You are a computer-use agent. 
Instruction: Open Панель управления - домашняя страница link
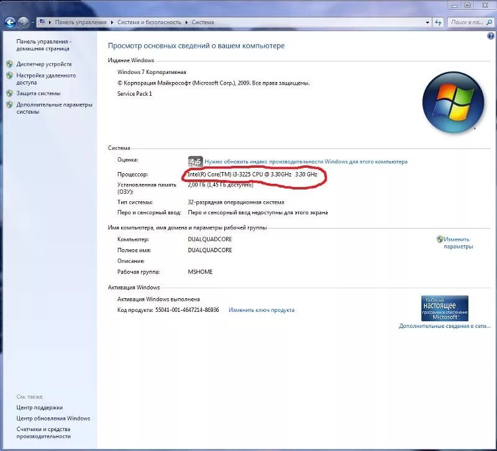tap(44, 45)
